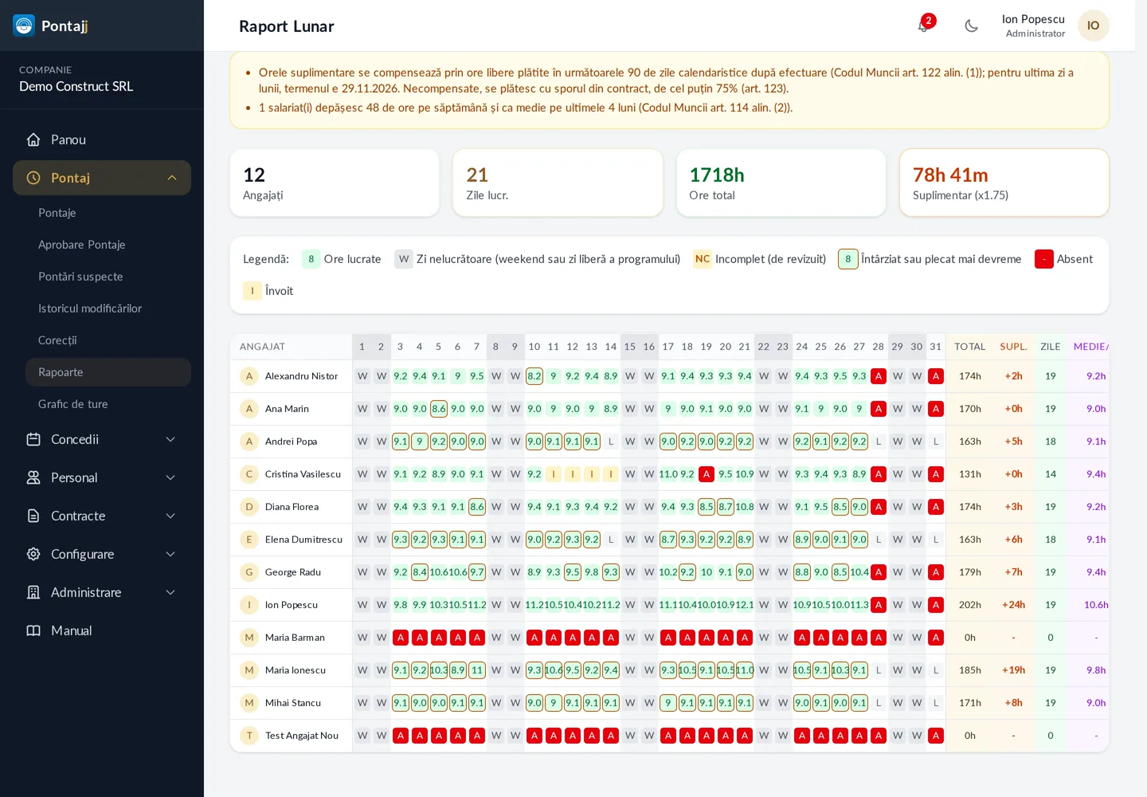Image resolution: width=1147 pixels, height=797 pixels.
Task: Open Grafic de ture
Action: pyautogui.click(x=108, y=404)
